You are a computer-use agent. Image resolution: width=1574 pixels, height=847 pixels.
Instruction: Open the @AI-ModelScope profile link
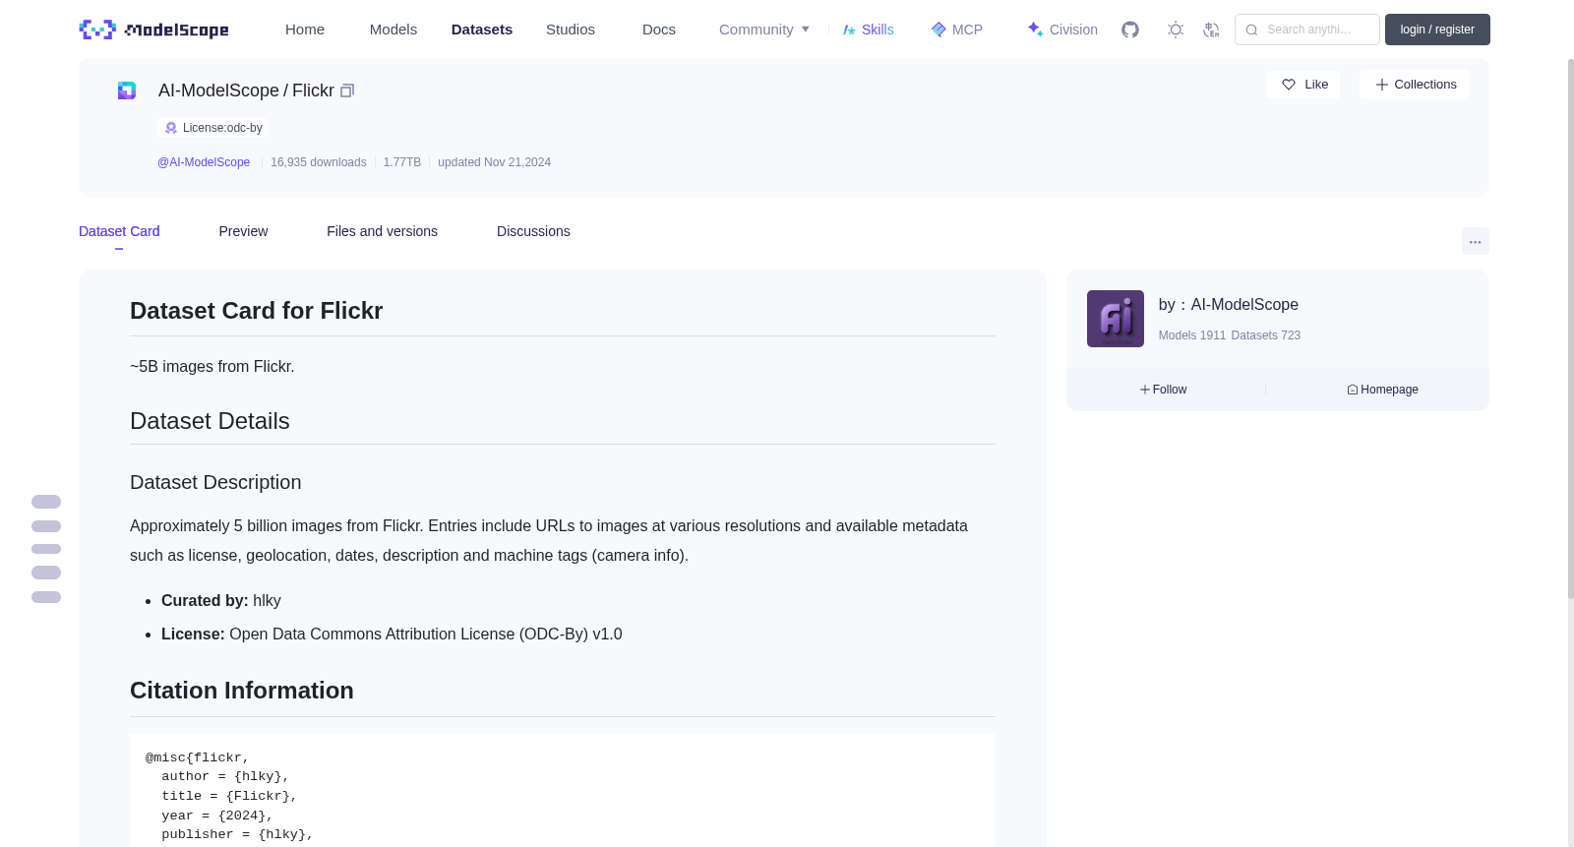click(204, 162)
